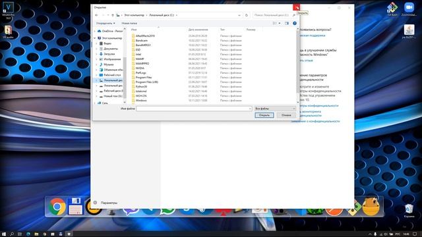
Task: Click the microphone icon in system tray
Action: [x=375, y=234]
